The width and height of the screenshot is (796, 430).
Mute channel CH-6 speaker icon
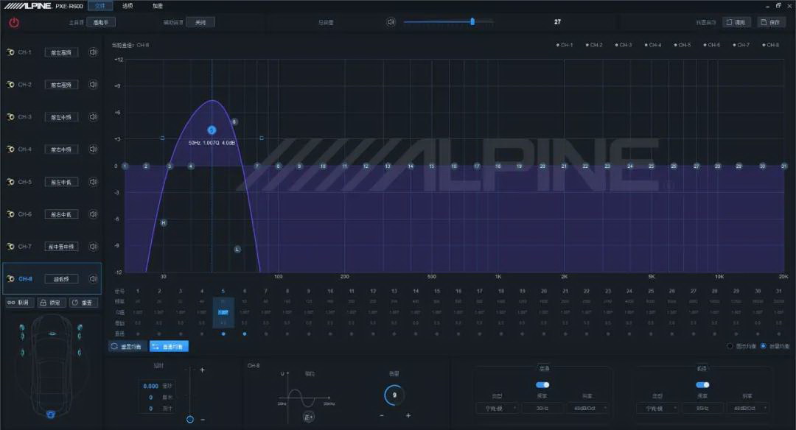click(94, 214)
